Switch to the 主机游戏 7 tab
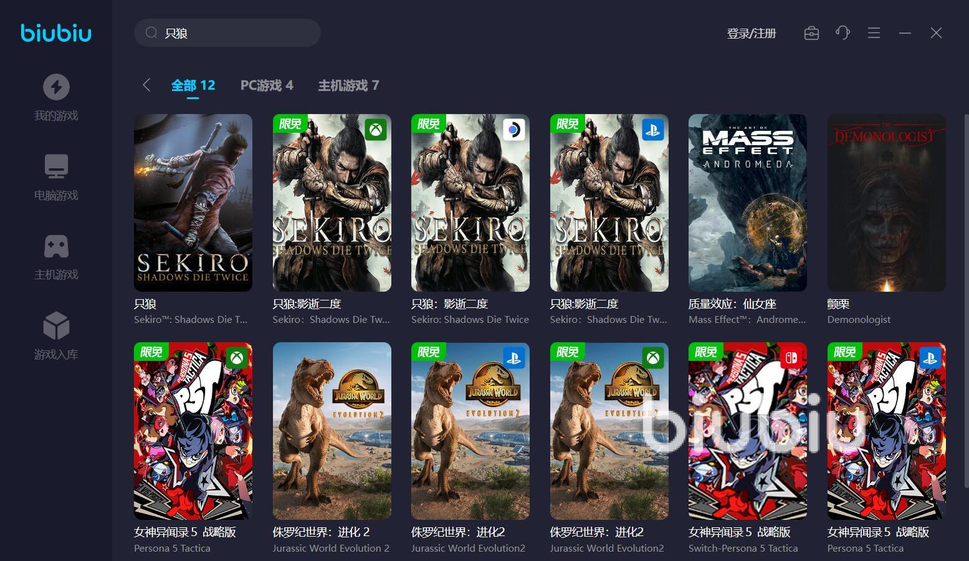 coord(348,85)
